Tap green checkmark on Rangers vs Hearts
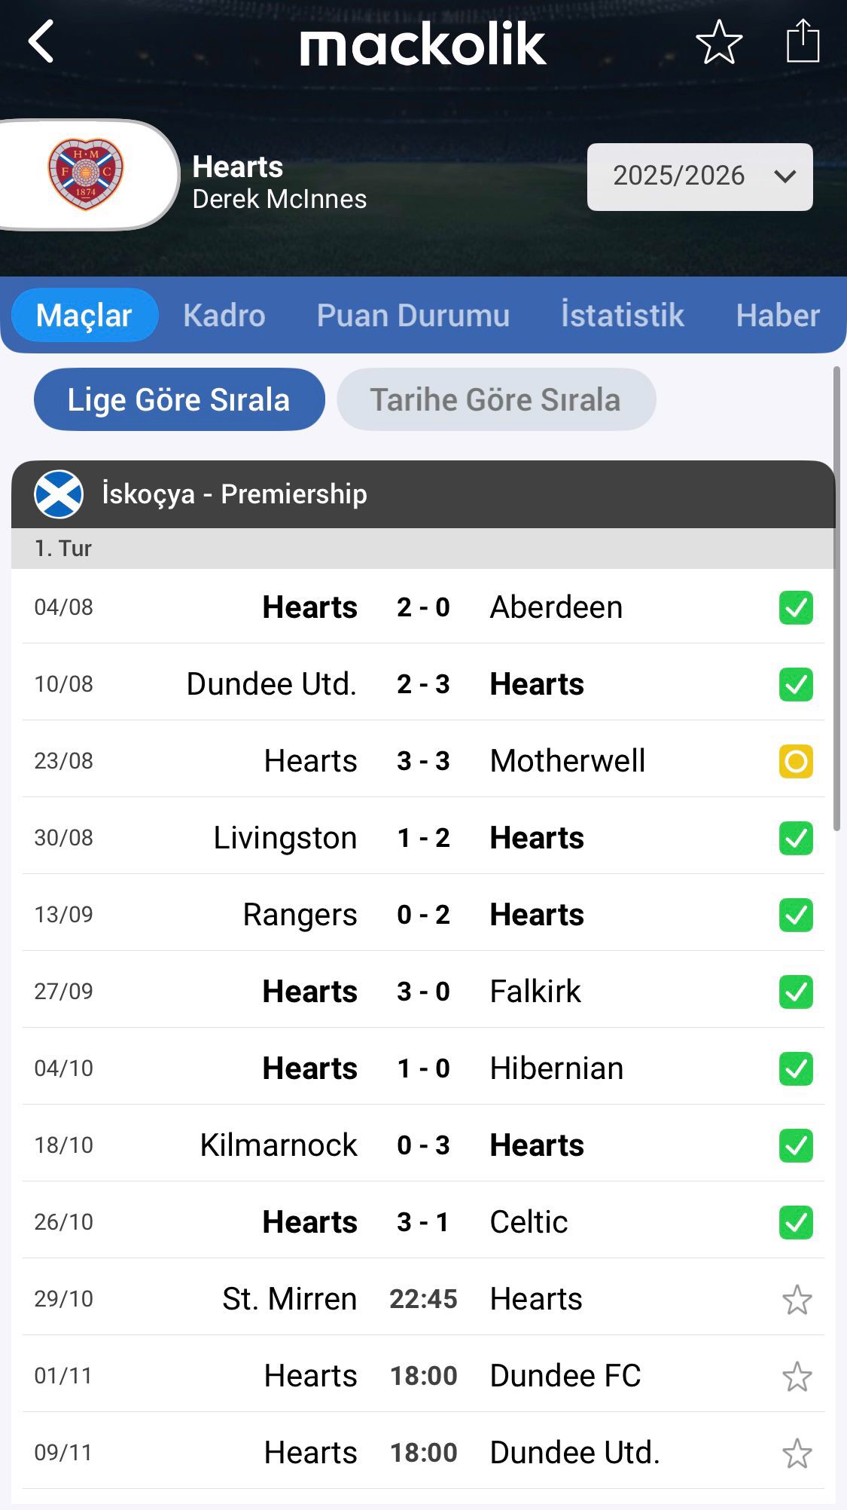Viewport: 847px width, 1510px height. pyautogui.click(x=796, y=915)
